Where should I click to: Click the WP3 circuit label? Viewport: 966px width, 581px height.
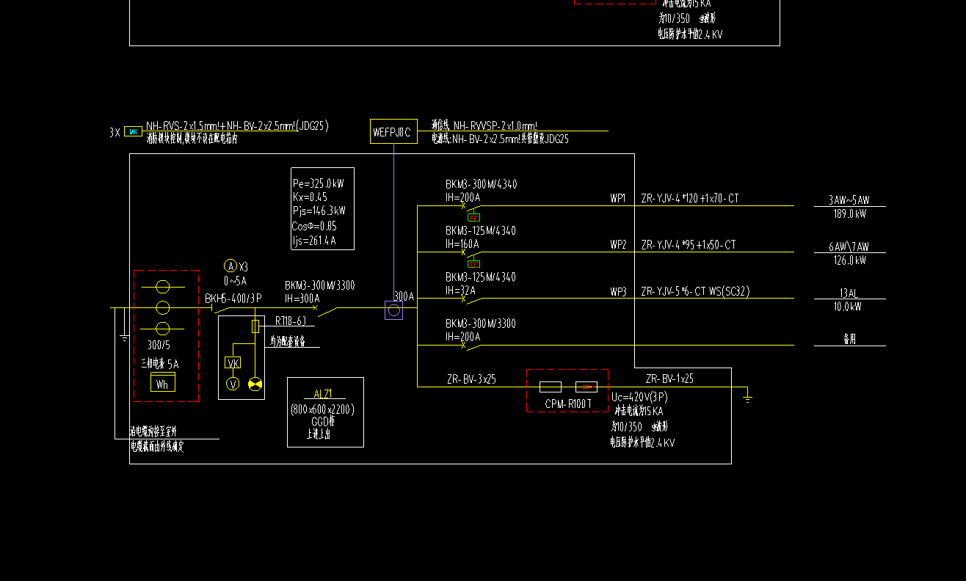pos(618,291)
